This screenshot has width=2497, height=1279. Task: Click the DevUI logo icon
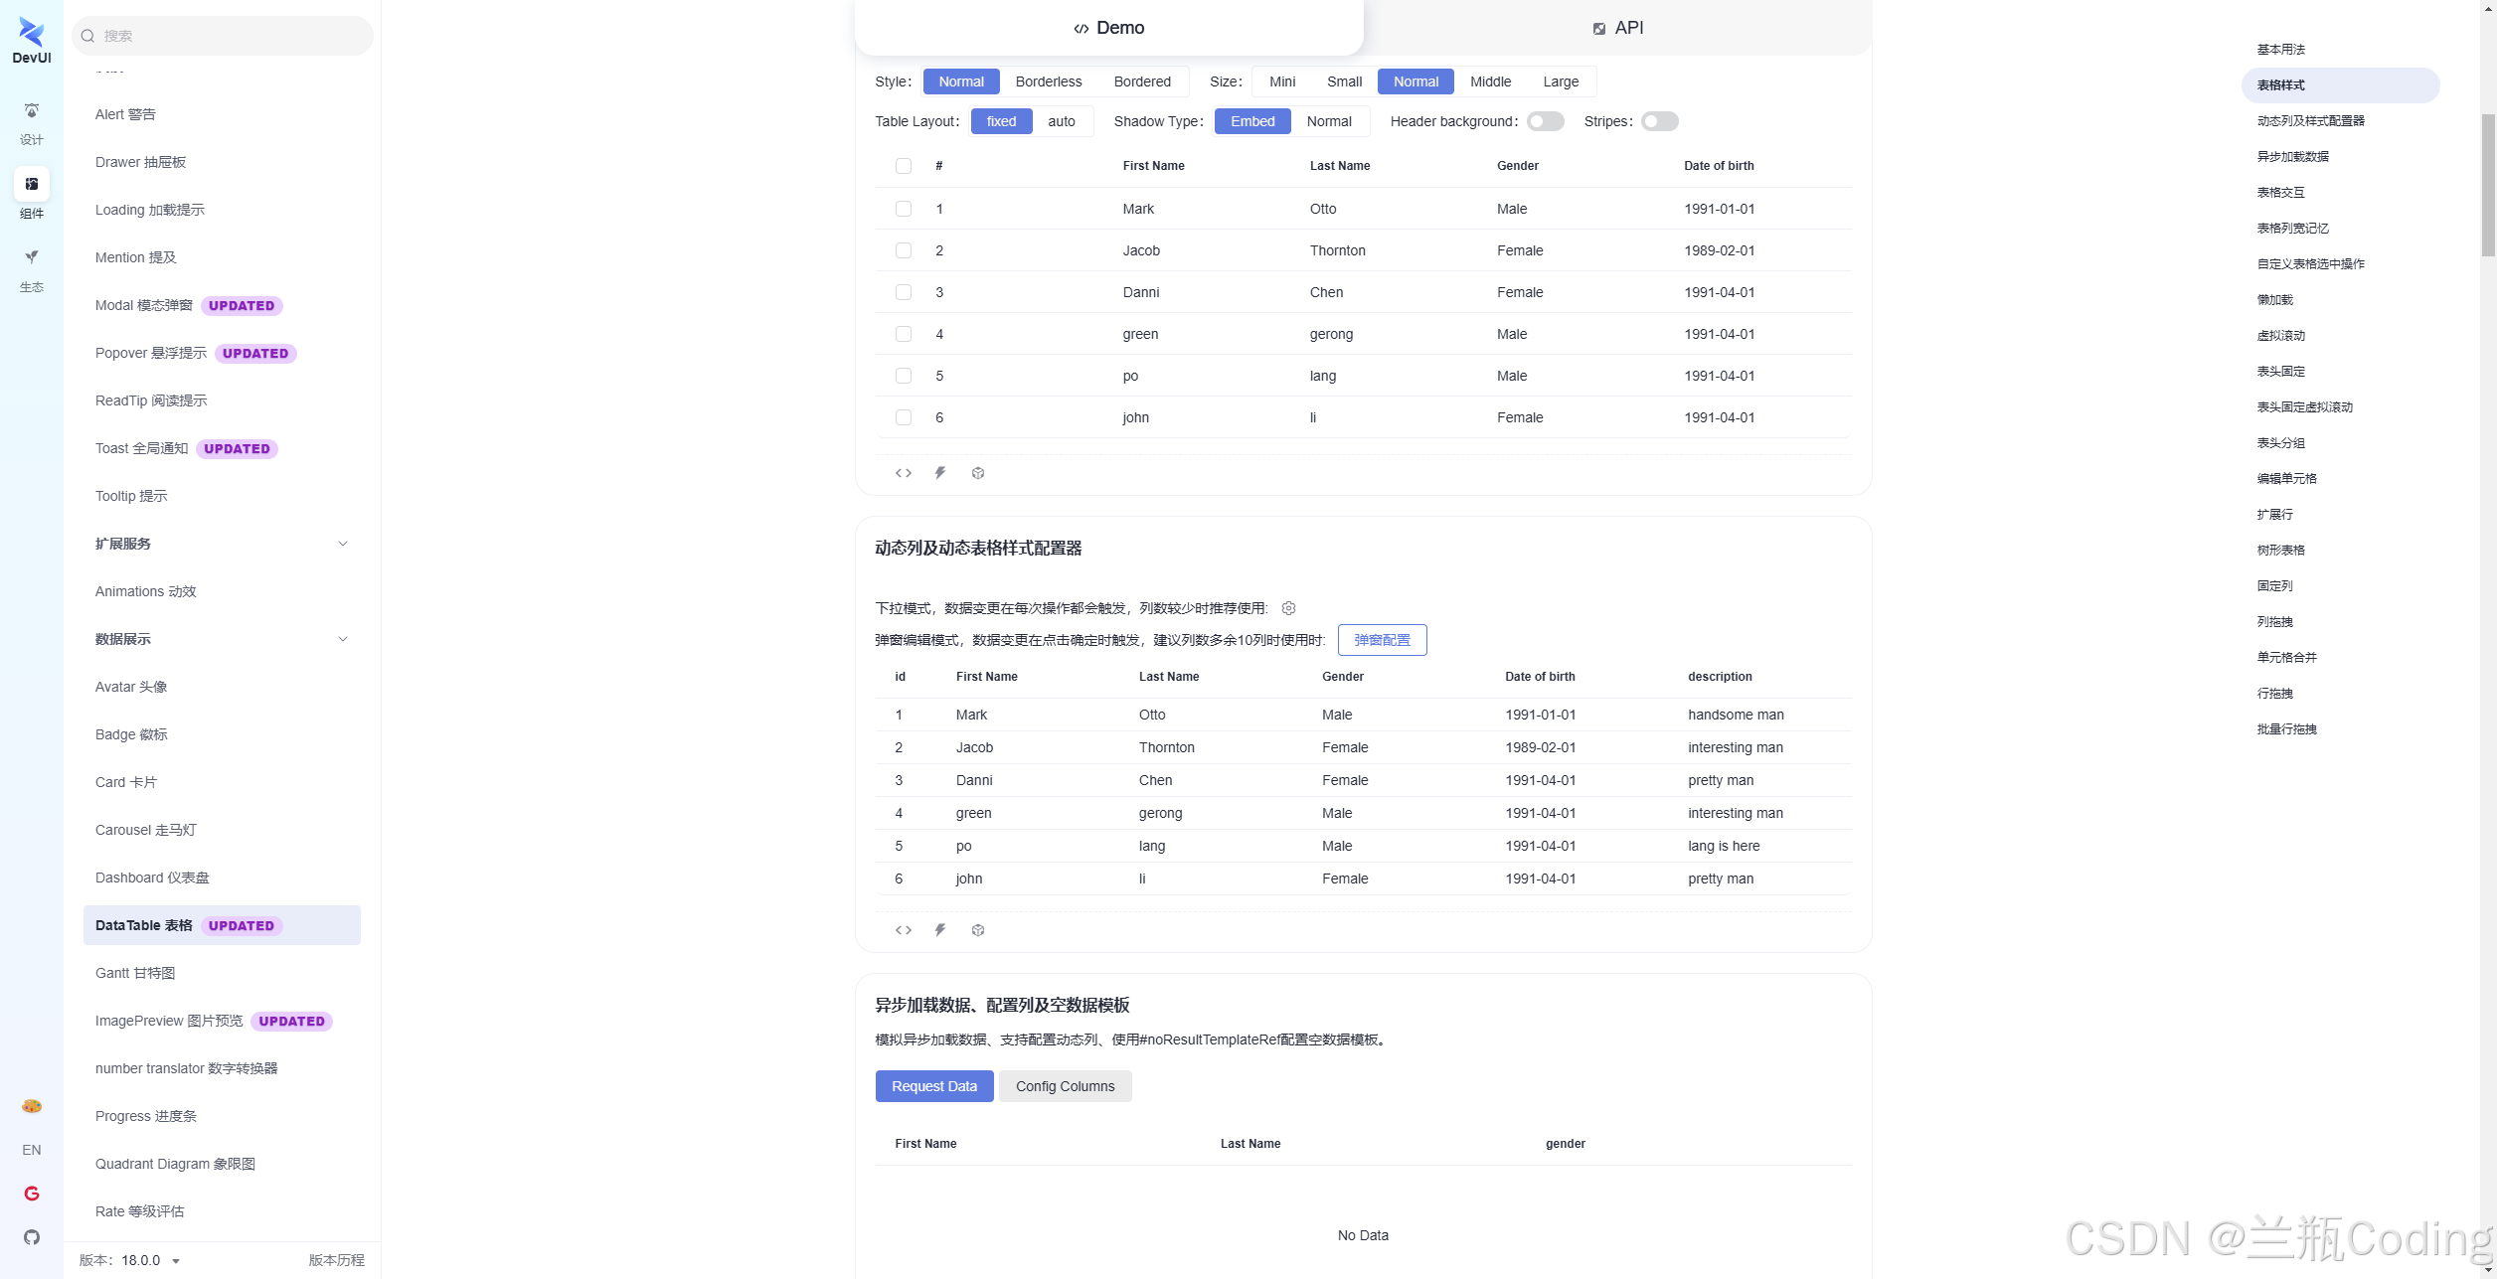(x=32, y=33)
